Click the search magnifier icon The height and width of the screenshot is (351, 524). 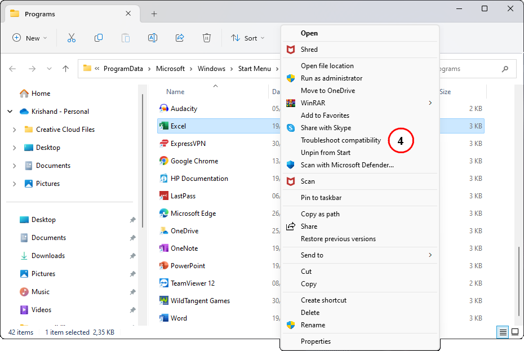tap(505, 69)
